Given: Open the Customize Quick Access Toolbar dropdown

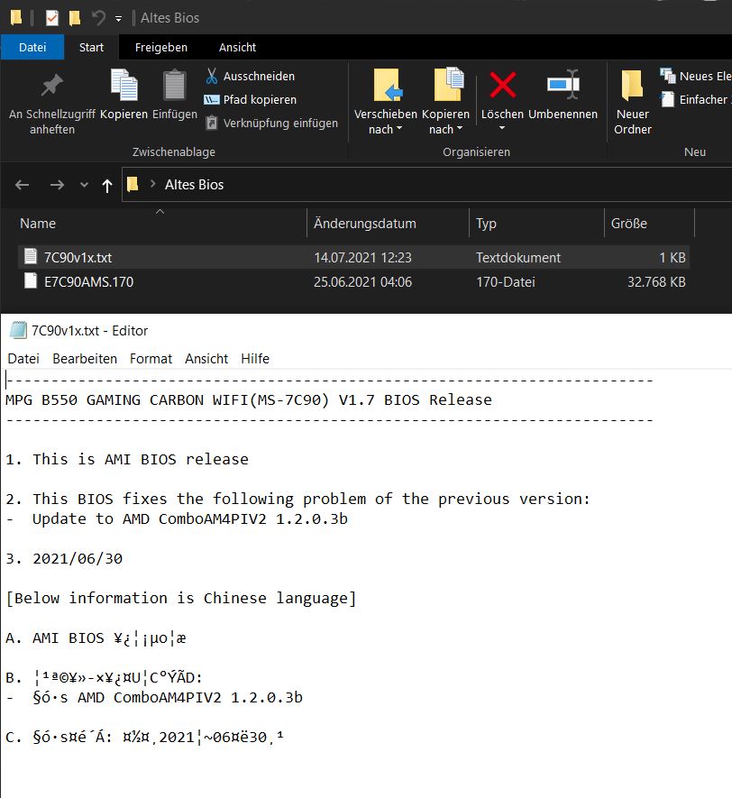Looking at the screenshot, I should click(x=118, y=19).
